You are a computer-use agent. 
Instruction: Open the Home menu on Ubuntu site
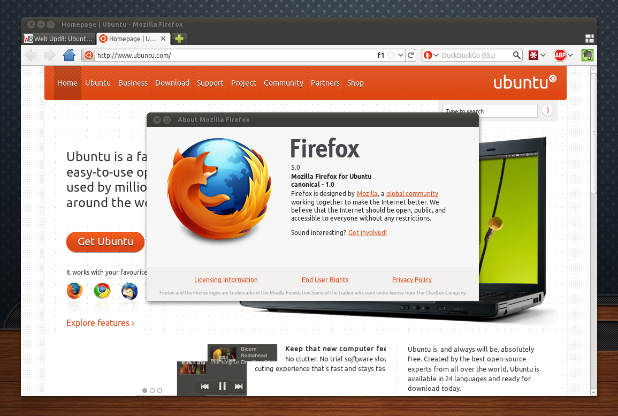pos(67,83)
